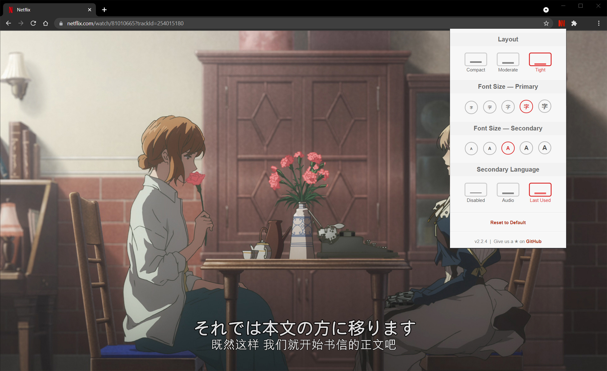The width and height of the screenshot is (607, 371).
Task: Set secondary language to Audio
Action: pos(508,190)
